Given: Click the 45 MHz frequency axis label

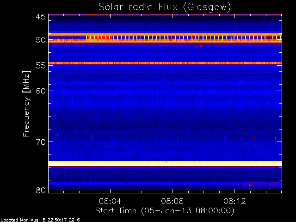Looking at the screenshot, I should (x=41, y=17).
